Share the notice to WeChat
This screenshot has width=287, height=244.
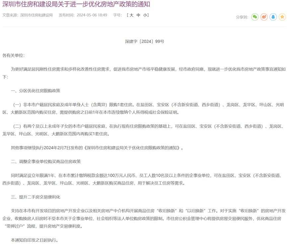pos(255,17)
